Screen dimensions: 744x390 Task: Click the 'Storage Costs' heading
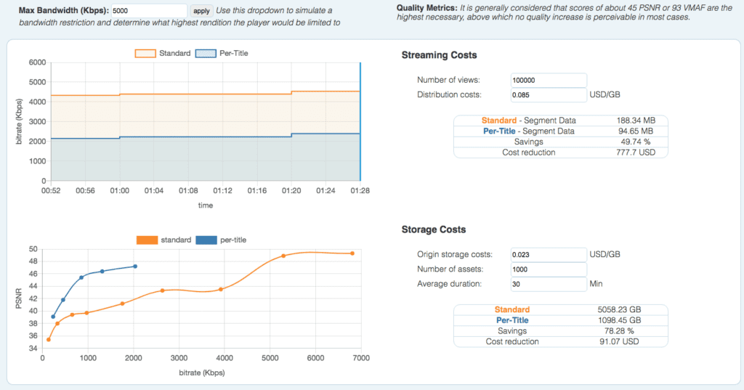(x=434, y=229)
